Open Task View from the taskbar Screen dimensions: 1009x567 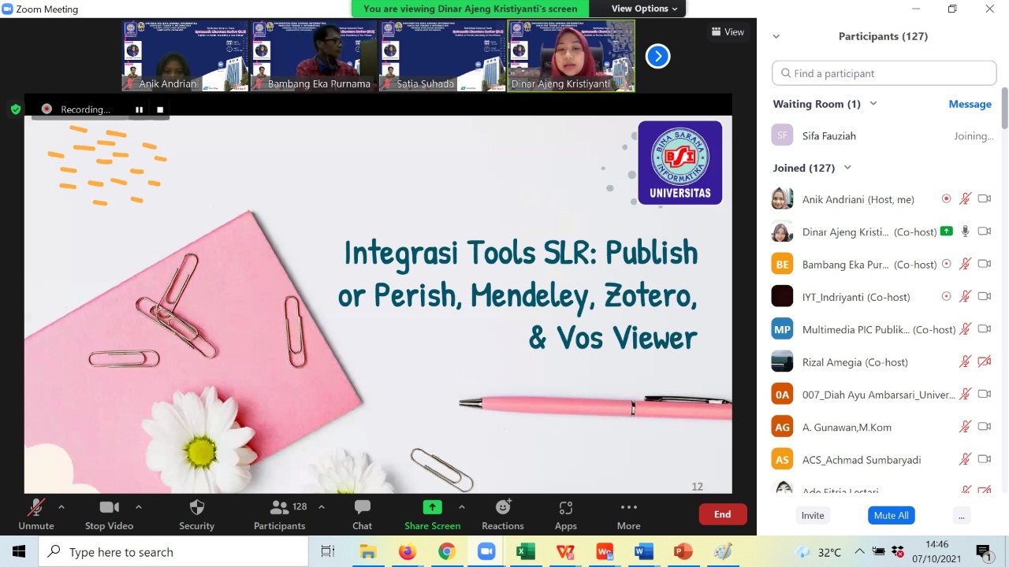(x=328, y=552)
